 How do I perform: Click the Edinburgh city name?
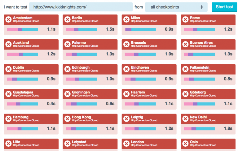[x=81, y=67]
